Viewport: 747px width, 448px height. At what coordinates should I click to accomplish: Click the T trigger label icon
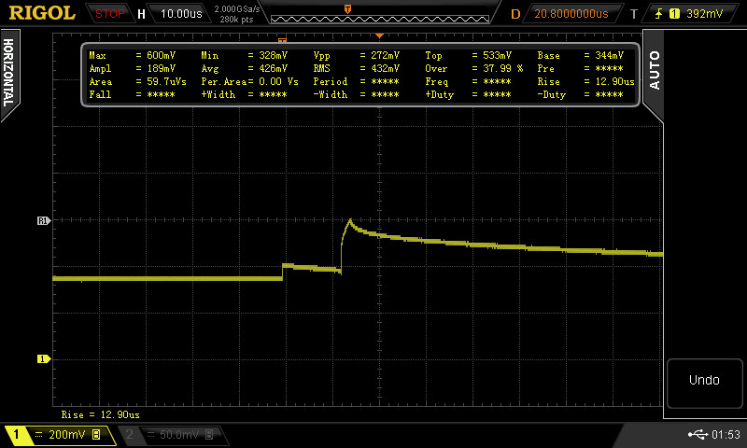634,14
